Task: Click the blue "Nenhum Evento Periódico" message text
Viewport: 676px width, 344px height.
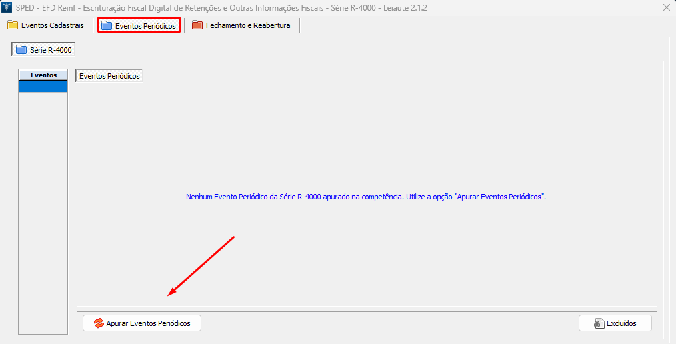Action: [x=366, y=197]
